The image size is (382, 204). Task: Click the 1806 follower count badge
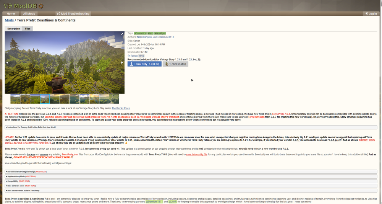point(141,55)
